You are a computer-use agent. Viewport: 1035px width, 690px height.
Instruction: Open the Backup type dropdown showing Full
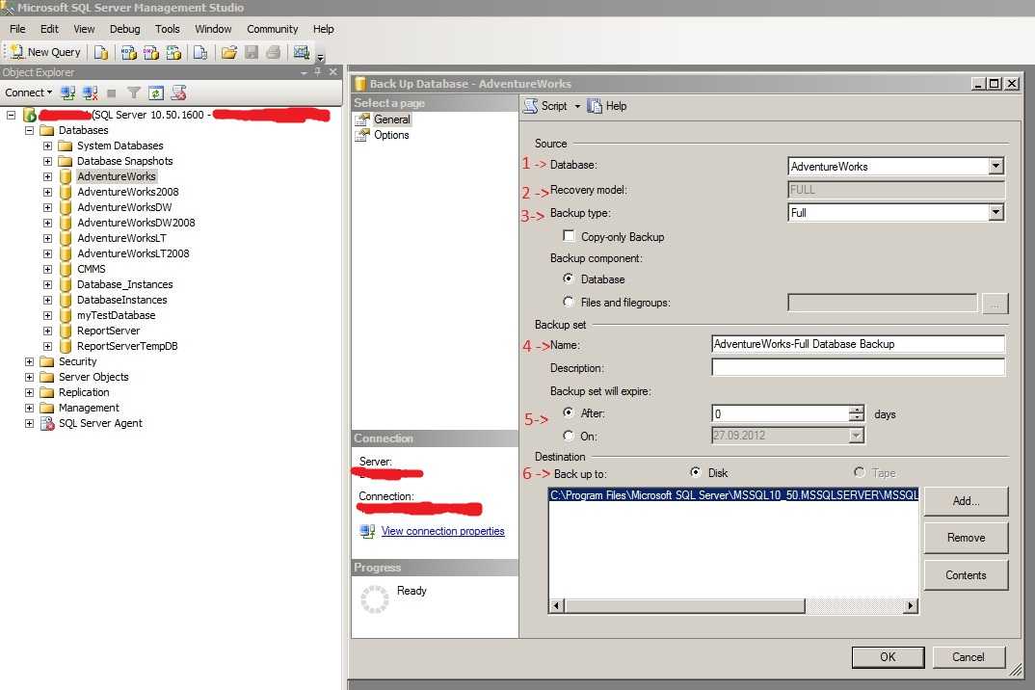point(996,213)
